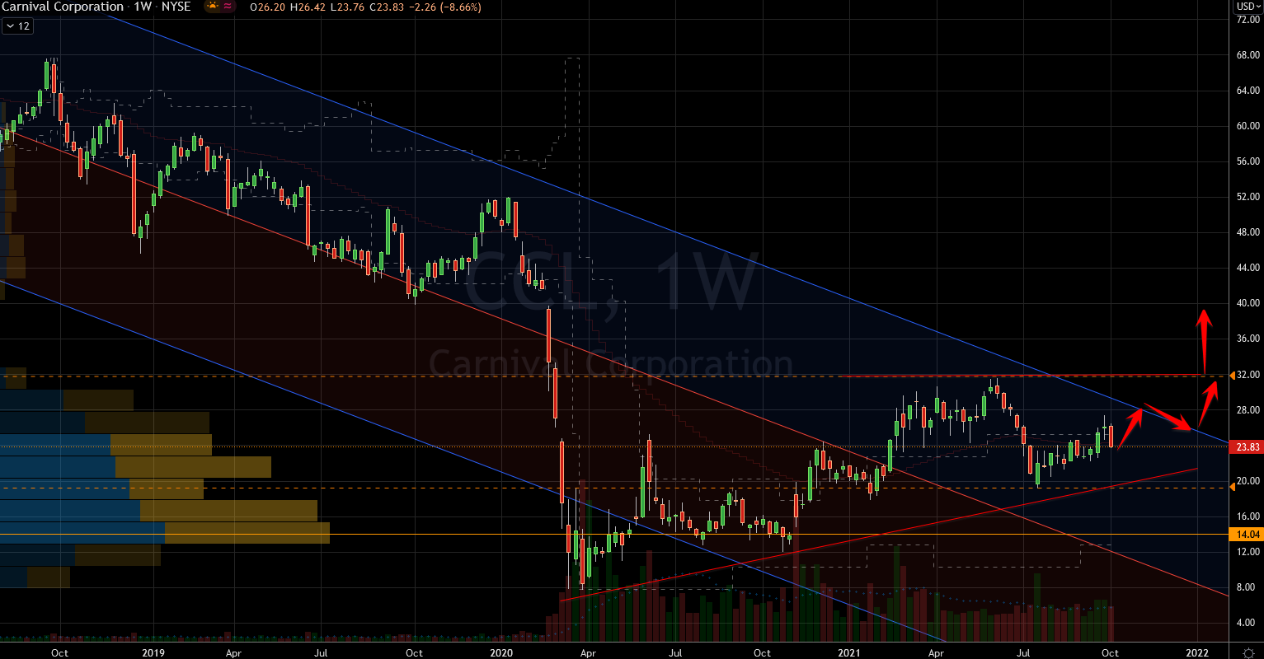Click the 68.00 price scale value
The image size is (1264, 659).
tap(1248, 55)
